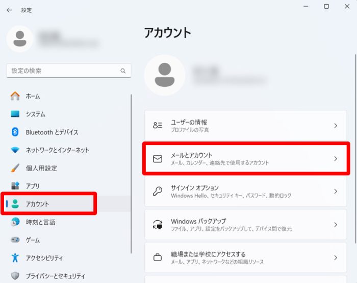Click the アプリ icon in sidebar
Image resolution: width=357 pixels, height=283 pixels.
[15, 186]
